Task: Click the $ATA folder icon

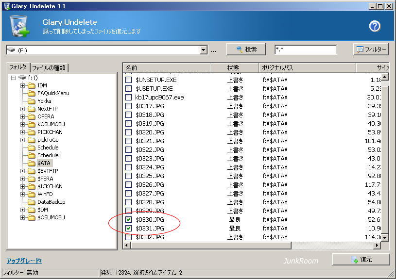Action: click(x=32, y=163)
